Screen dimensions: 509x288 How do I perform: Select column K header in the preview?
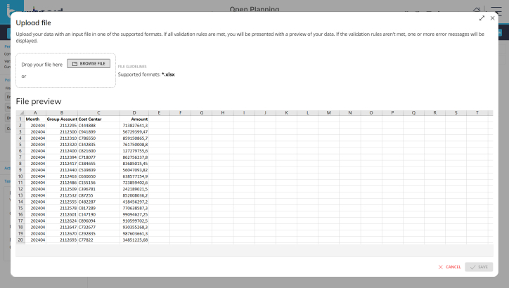(286, 112)
